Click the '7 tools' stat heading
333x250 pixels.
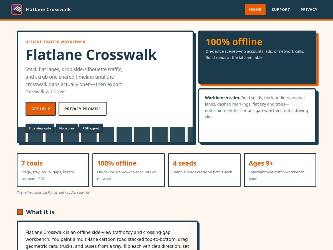32,163
